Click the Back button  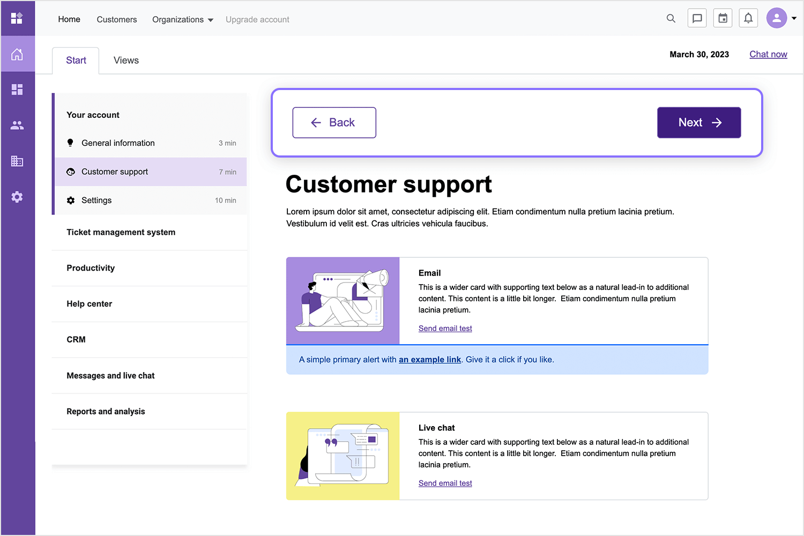pyautogui.click(x=334, y=123)
